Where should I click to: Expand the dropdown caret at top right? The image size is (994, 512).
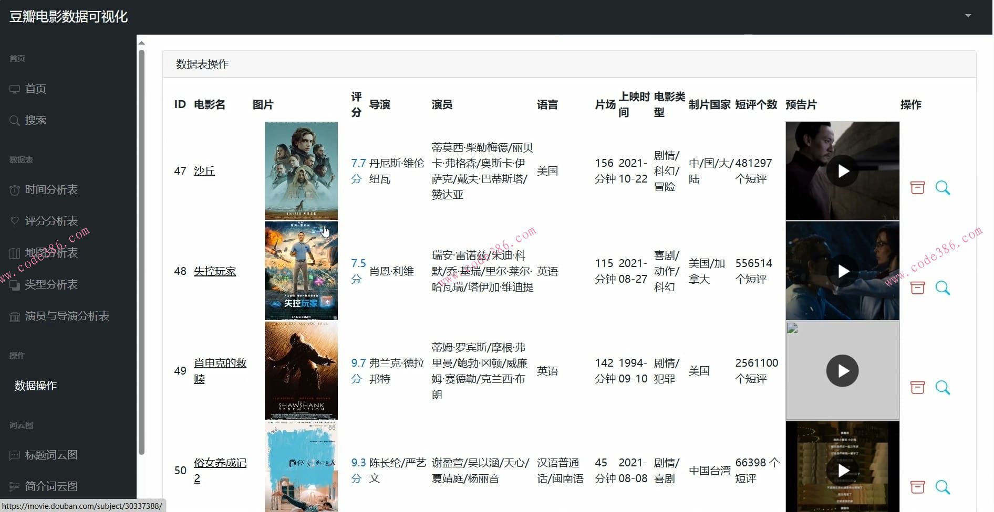coord(968,16)
